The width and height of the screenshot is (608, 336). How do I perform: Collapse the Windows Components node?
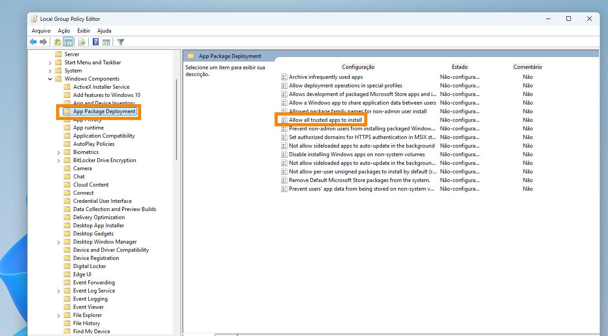[50, 79]
